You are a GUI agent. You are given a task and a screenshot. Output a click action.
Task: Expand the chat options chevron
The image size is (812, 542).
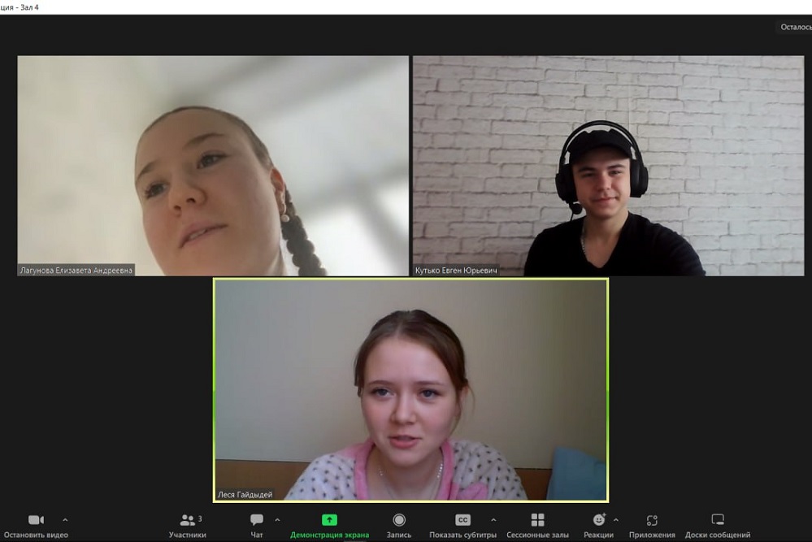click(x=277, y=520)
